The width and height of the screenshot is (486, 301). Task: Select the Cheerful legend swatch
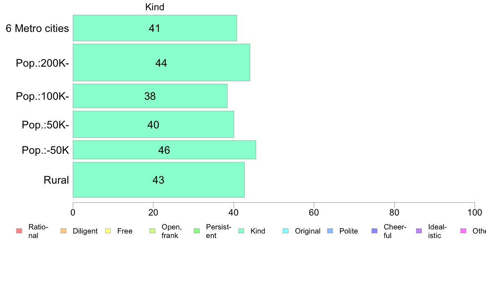(x=374, y=231)
